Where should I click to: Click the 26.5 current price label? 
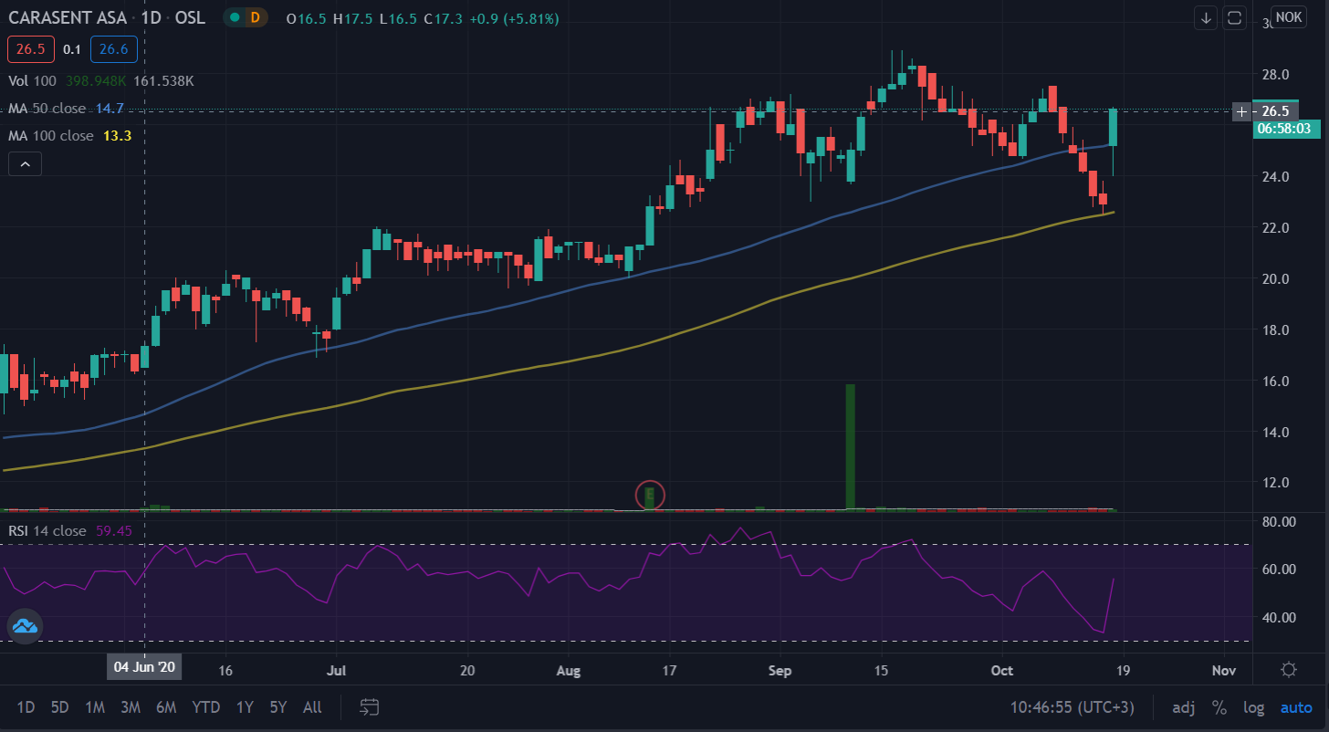pyautogui.click(x=1276, y=111)
